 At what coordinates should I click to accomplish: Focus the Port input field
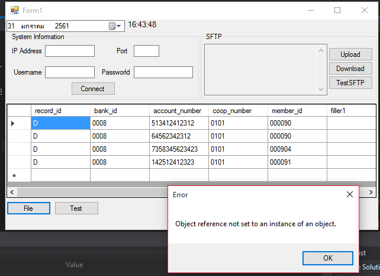[x=146, y=51]
